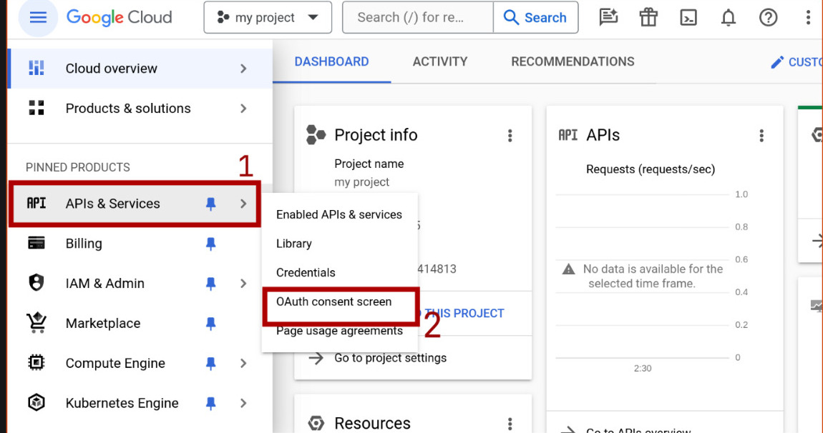This screenshot has height=433, width=823.
Task: Open the Project info three-dot menu
Action: (510, 135)
